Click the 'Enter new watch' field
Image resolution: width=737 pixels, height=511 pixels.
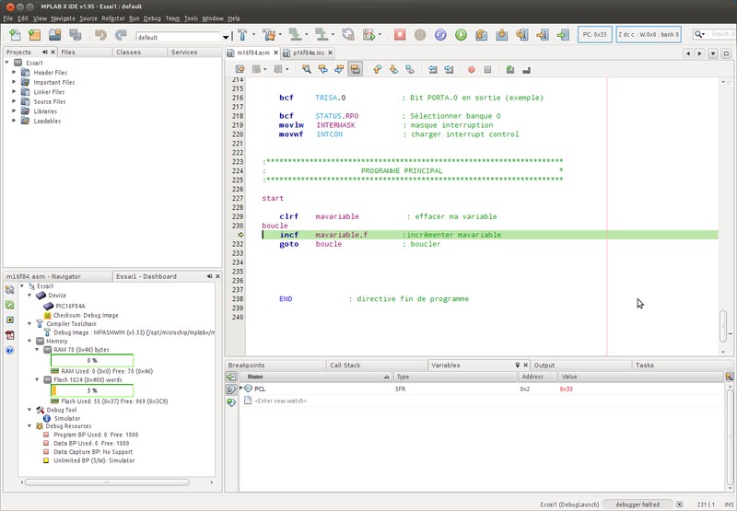(282, 401)
